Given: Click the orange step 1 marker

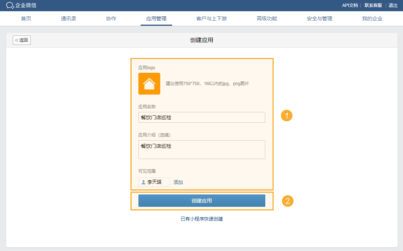Looking at the screenshot, I should click(287, 116).
